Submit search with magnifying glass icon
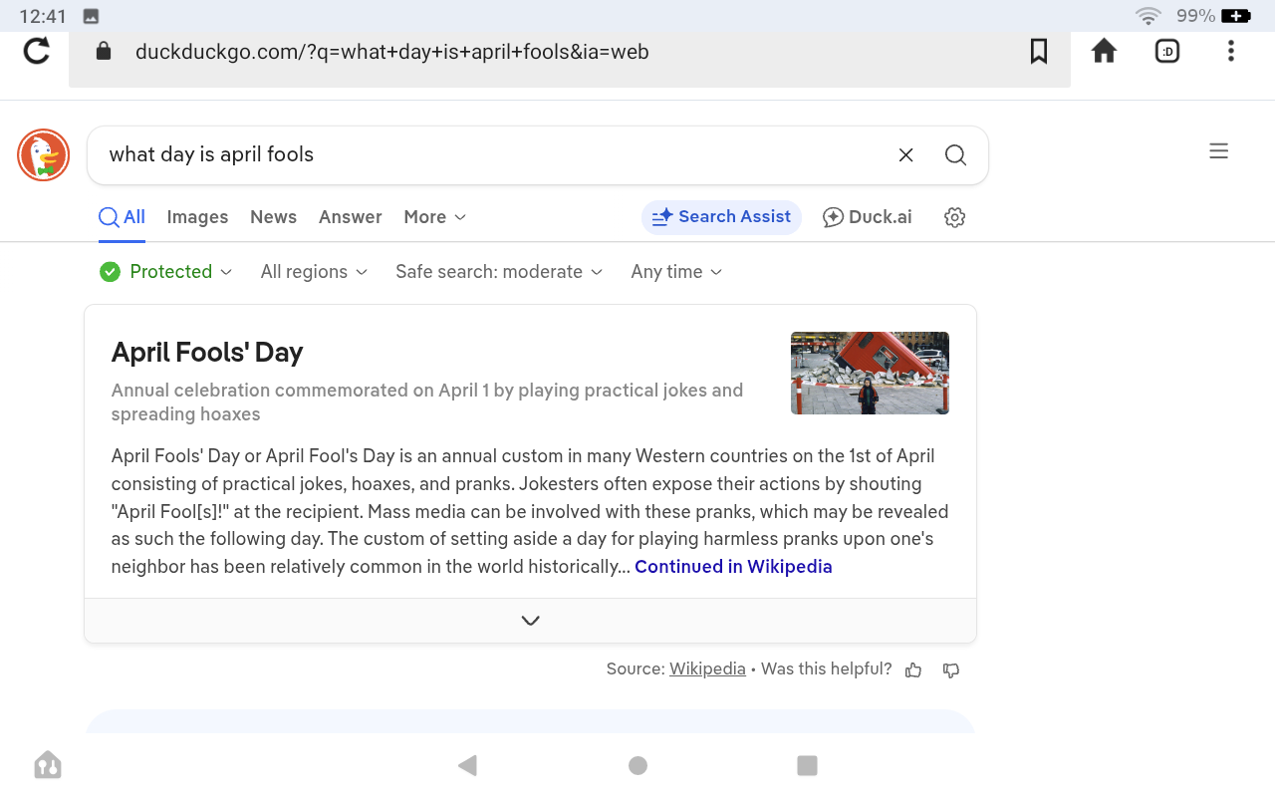Image resolution: width=1275 pixels, height=797 pixels. [955, 154]
